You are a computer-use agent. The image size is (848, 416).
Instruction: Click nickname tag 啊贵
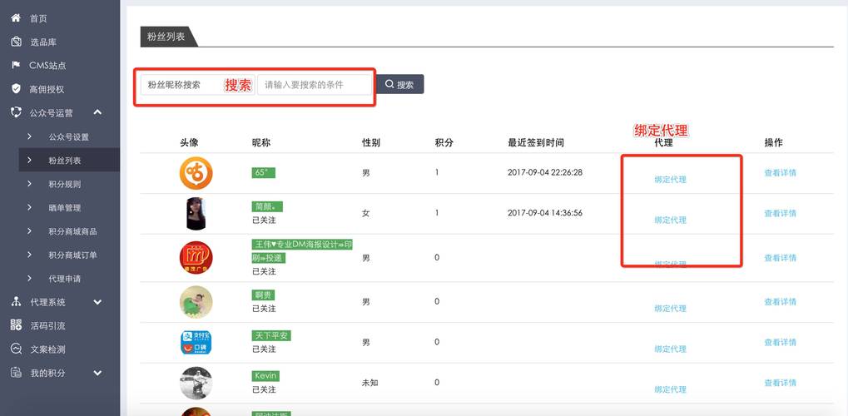coord(263,295)
